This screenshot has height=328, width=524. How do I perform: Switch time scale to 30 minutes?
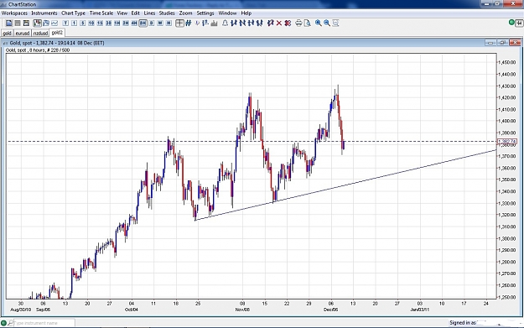tap(109, 23)
